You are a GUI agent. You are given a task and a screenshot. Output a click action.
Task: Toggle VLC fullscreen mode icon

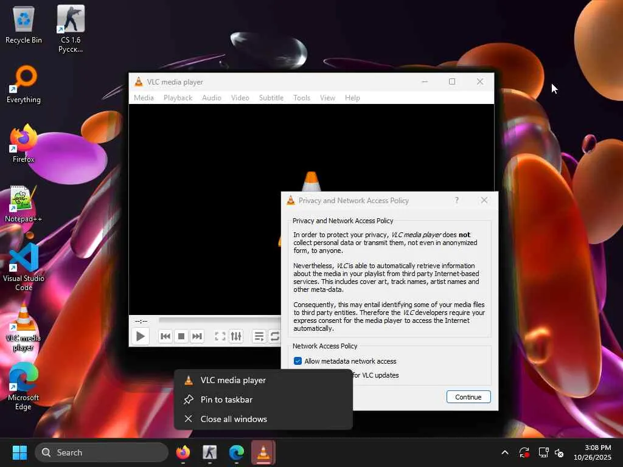220,336
